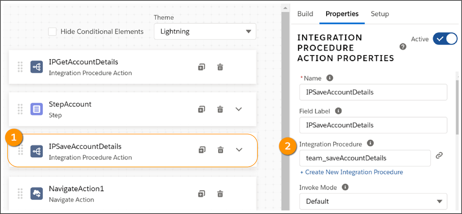This screenshot has width=462, height=214.
Task: Clone the StepAccount step
Action: point(202,109)
